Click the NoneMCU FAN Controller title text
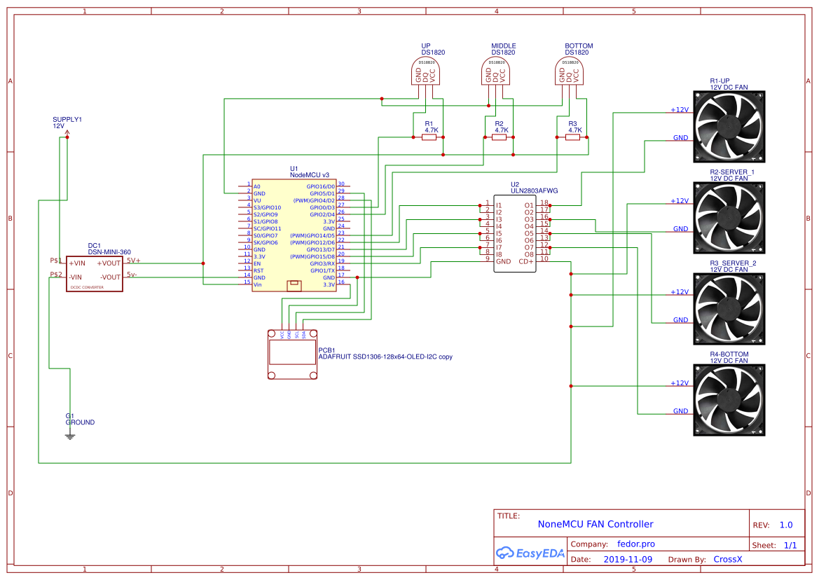This screenshot has height=580, width=819. [594, 524]
